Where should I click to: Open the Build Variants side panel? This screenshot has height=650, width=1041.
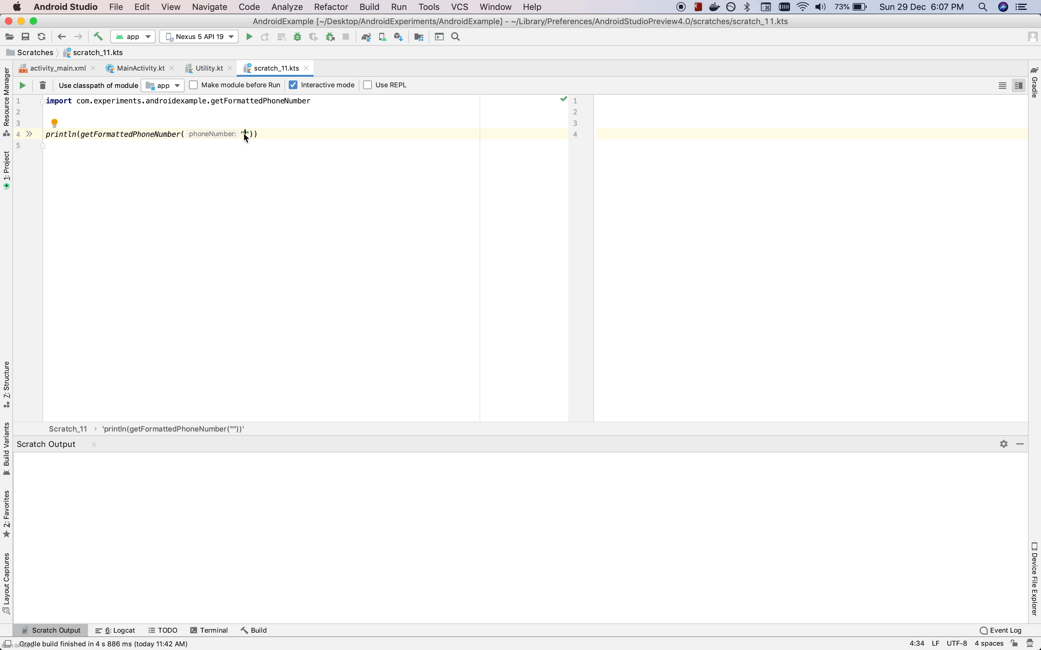(x=7, y=449)
